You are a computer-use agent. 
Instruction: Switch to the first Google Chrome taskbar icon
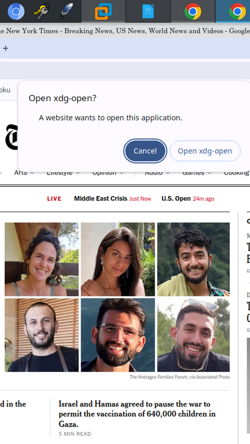193,12
